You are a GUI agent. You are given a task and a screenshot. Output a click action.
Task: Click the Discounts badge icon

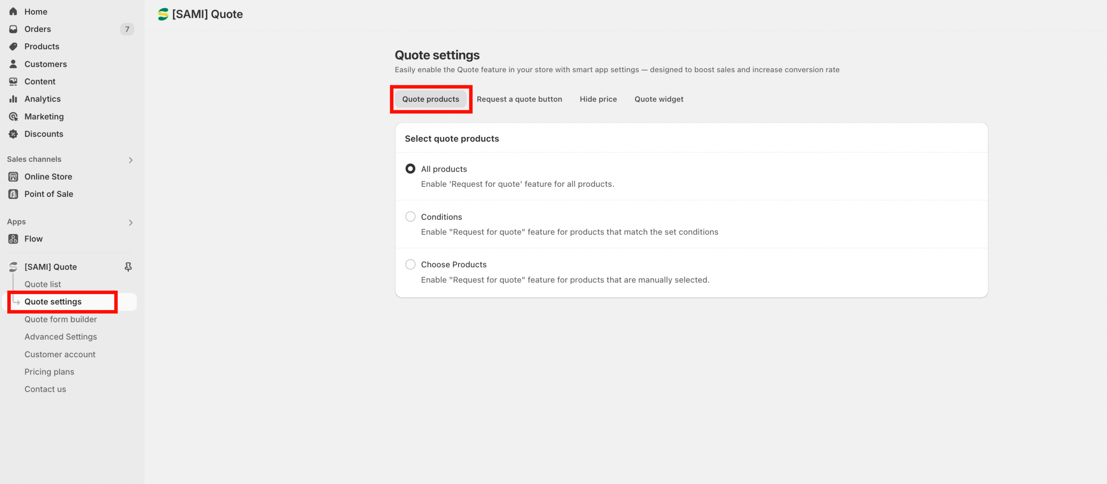pos(13,134)
